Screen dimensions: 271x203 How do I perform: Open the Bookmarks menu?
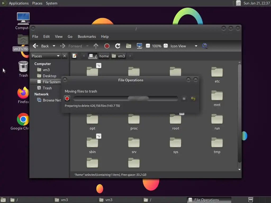click(x=87, y=36)
